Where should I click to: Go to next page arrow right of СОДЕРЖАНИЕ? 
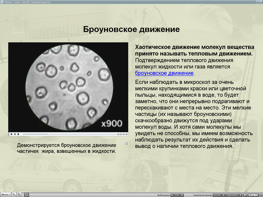click(x=241, y=195)
